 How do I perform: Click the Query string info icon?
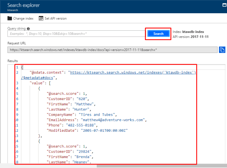click(x=28, y=29)
